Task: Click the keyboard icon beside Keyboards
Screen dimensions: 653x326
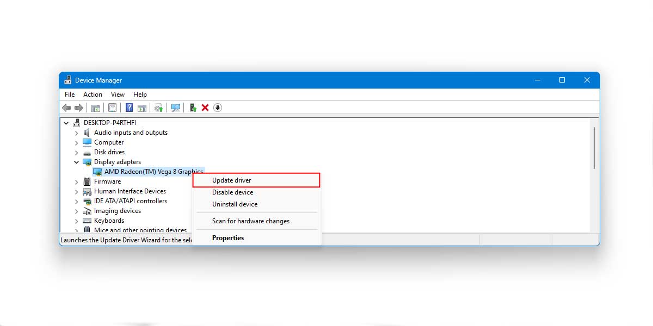Action: pyautogui.click(x=87, y=221)
